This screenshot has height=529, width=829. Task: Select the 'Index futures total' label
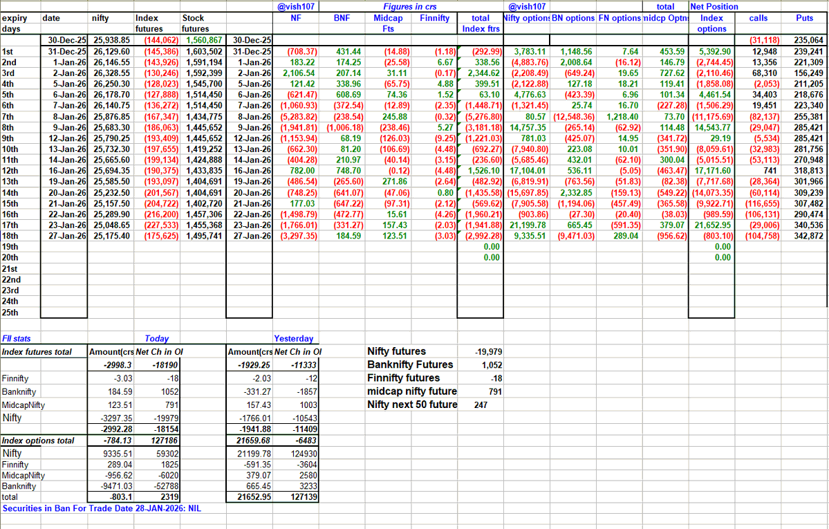pos(37,352)
